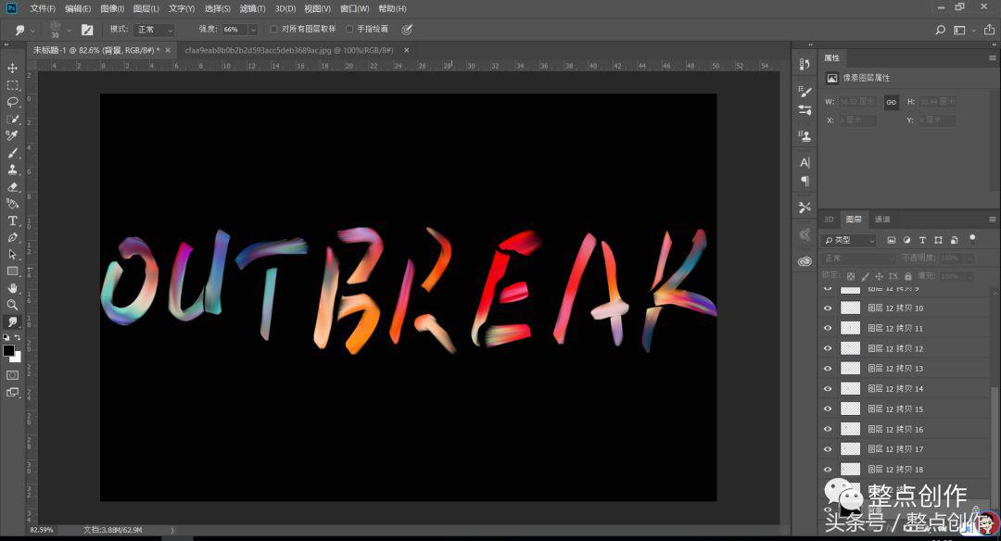Enable Finger Painting checkbox
1001x541 pixels.
click(x=349, y=30)
